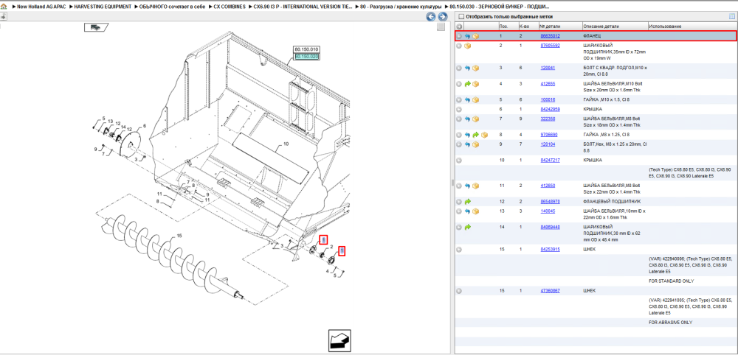Open 'CX COMBINES' breadcrumb
Screen dimensions: 738x355
pos(230,7)
